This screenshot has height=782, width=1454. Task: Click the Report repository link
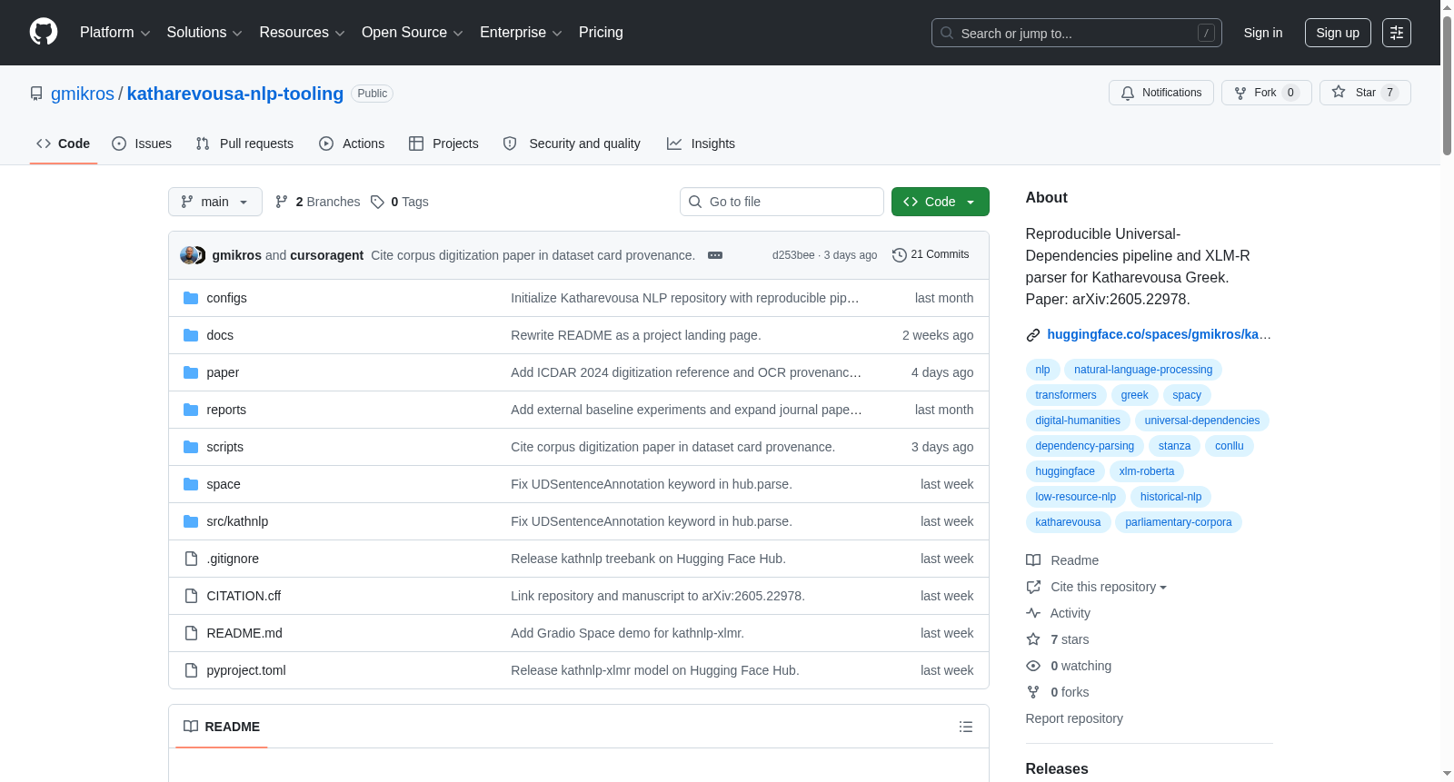pos(1074,718)
